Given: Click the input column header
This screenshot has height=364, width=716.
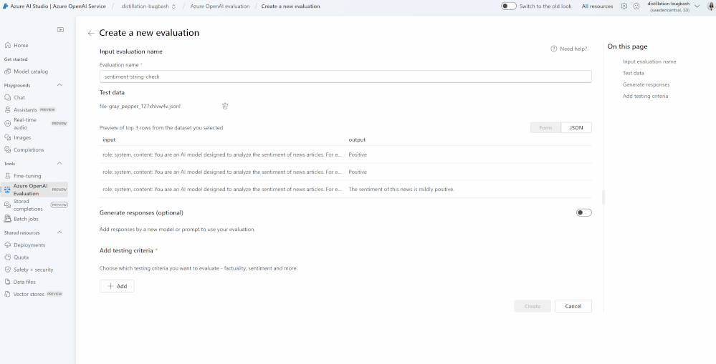Looking at the screenshot, I should tap(109, 140).
